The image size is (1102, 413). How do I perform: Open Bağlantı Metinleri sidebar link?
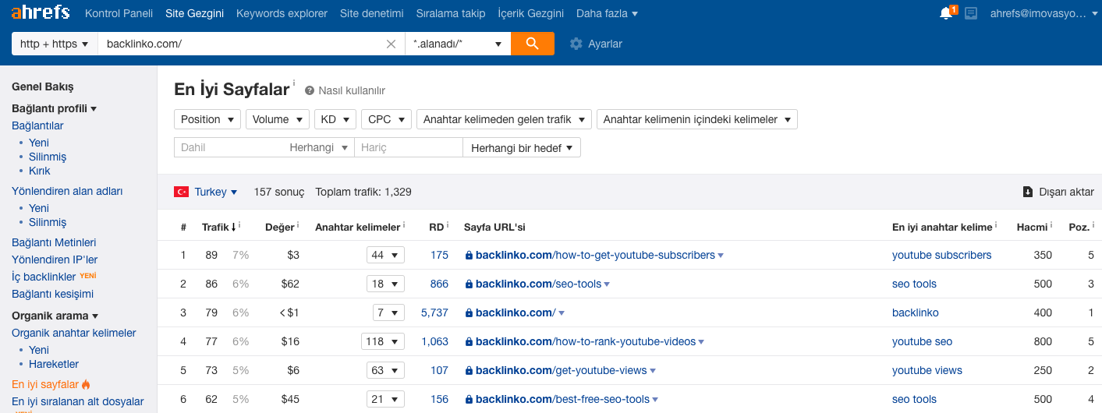(x=54, y=242)
